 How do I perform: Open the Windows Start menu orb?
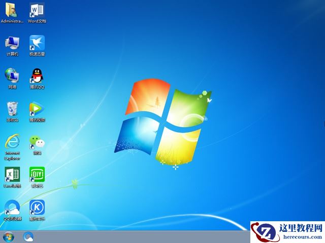(9, 237)
